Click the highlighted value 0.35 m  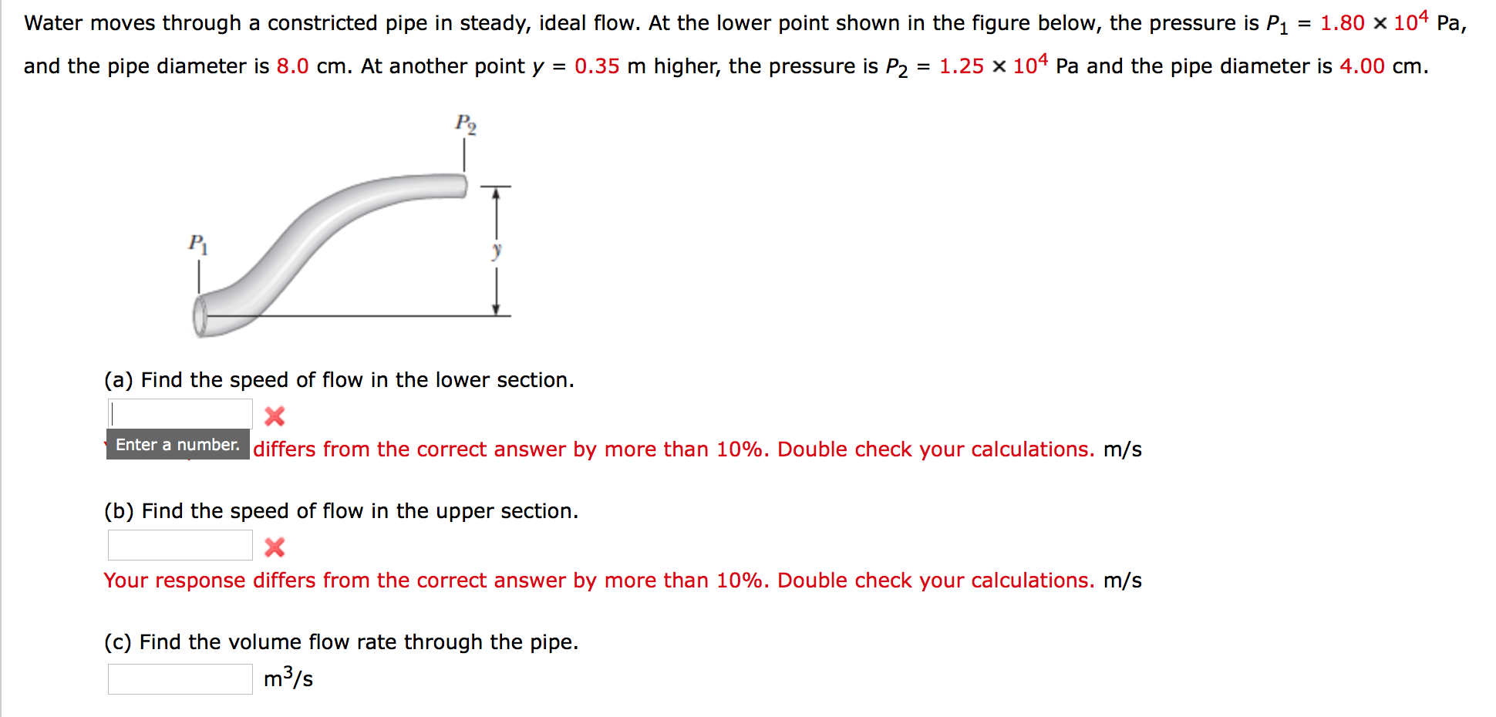coord(598,66)
